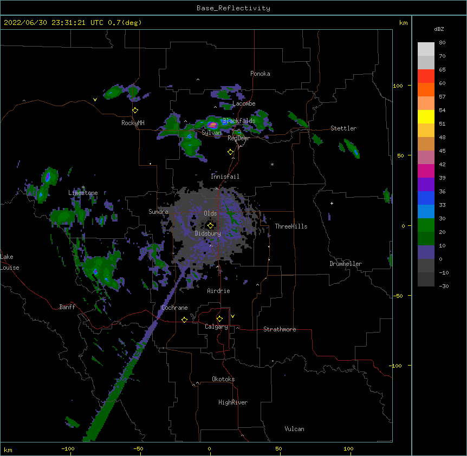Screen dimensions: 467x456
Task: Click the asterisk marker above Limestone
Action: pos(83,187)
